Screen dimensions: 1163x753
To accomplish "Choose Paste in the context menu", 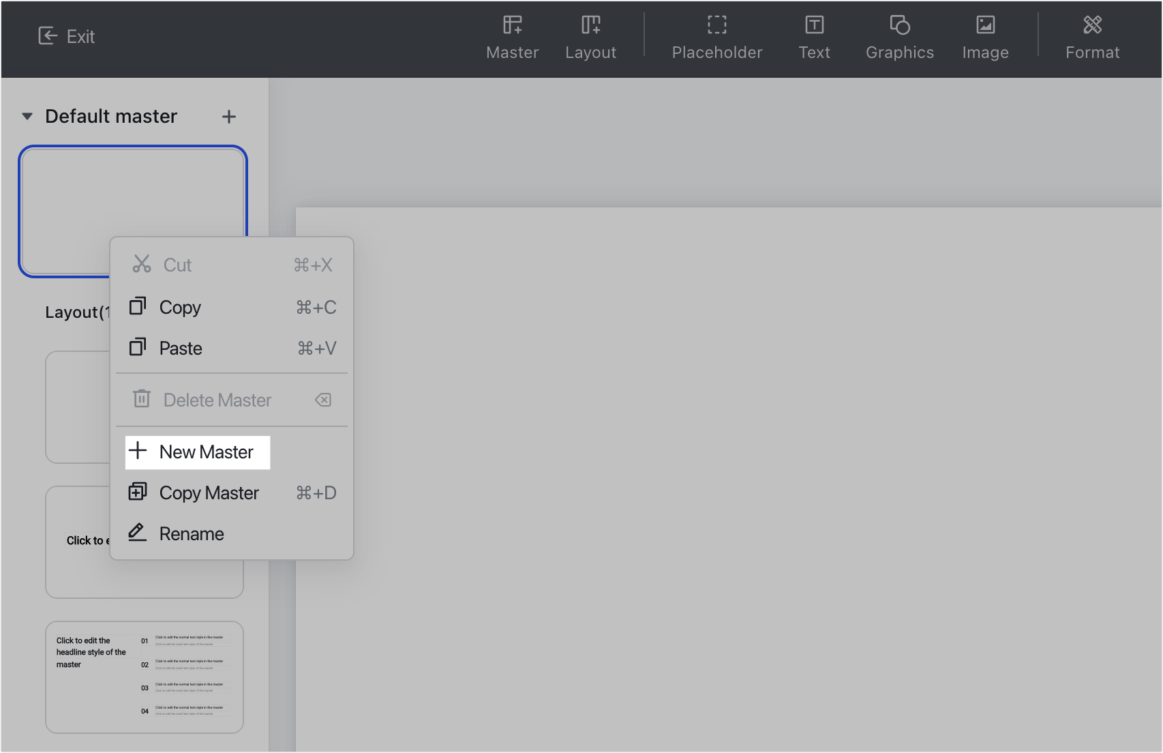I will [232, 348].
